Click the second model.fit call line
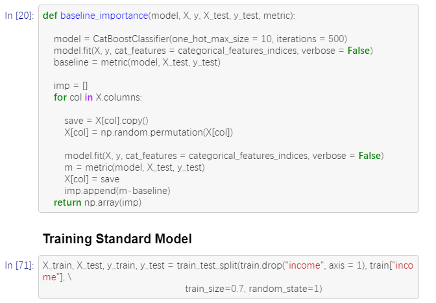This screenshot has width=436, height=303. (x=224, y=156)
